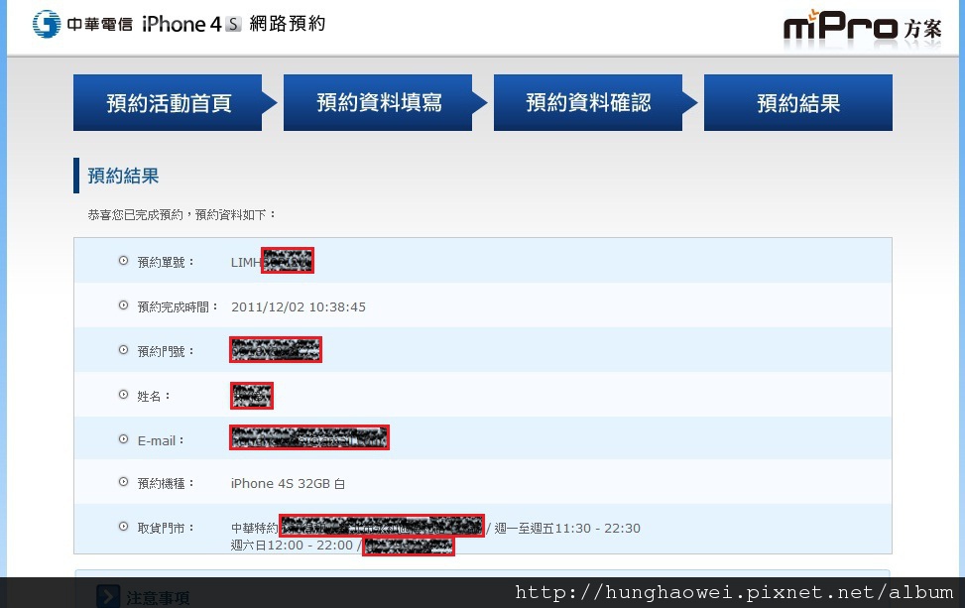Click the bullet icon beside 預約完成時間
Image resolution: width=965 pixels, height=608 pixels.
124,305
